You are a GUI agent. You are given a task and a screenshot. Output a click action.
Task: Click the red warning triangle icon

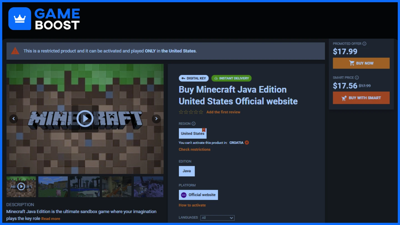point(15,51)
